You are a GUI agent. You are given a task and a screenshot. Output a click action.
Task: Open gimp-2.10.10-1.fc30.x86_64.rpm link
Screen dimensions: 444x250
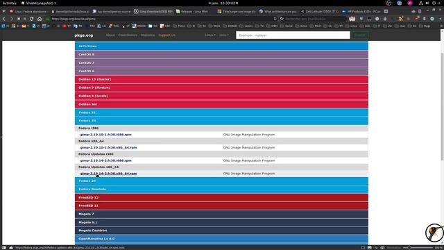(x=108, y=148)
